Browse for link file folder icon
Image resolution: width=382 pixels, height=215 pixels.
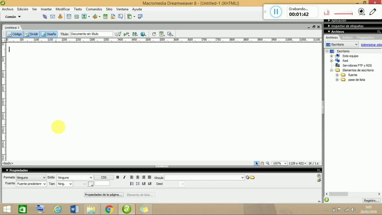(252, 177)
